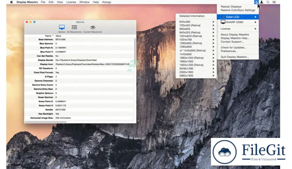Select the Green Point Y: 0.6201172 row
Image resolution: width=292 pixels, height=169 pixels.
pyautogui.click(x=79, y=105)
